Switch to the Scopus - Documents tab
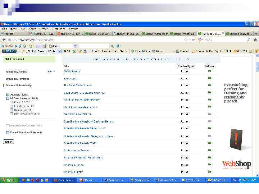The image size is (259, 194). tap(99, 34)
